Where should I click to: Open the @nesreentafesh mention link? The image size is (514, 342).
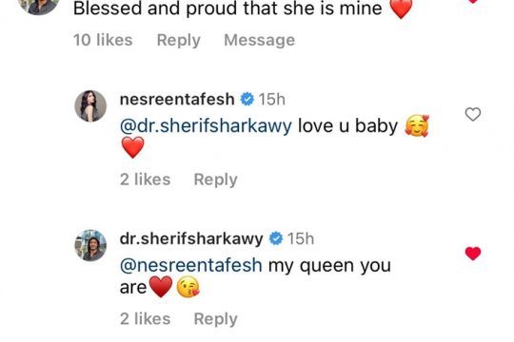tap(190, 265)
